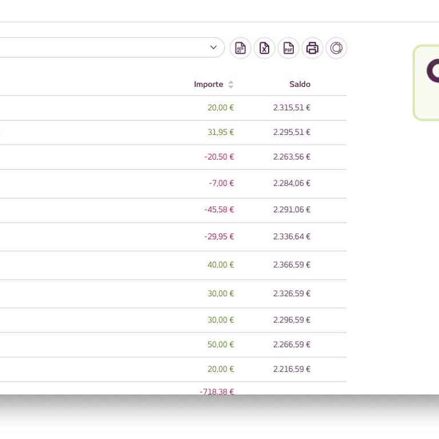Click the balance 2.326,59 €
The image size is (439, 439).
[292, 294]
